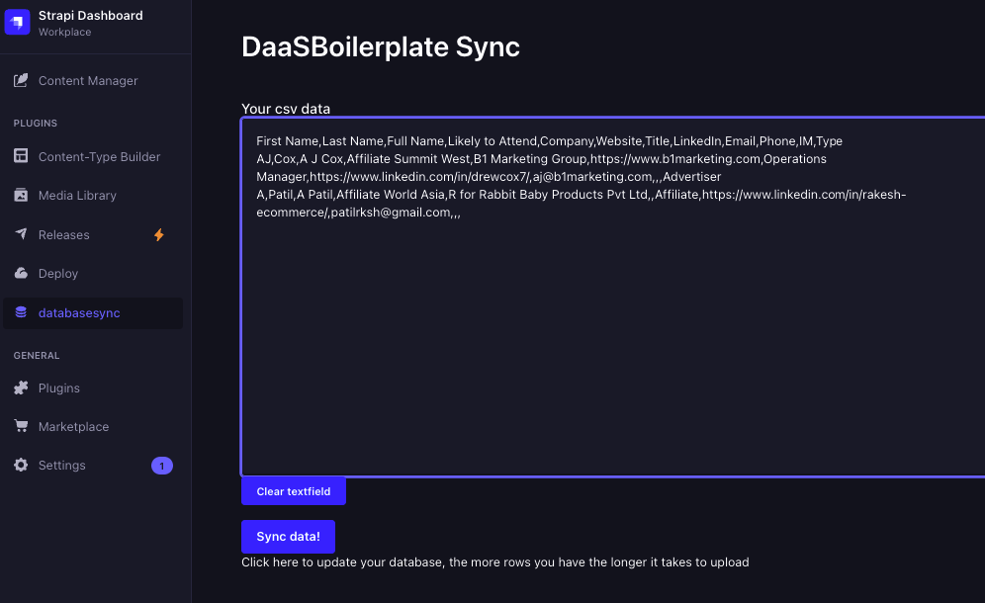Click the GENERAL section heading

point(37,356)
